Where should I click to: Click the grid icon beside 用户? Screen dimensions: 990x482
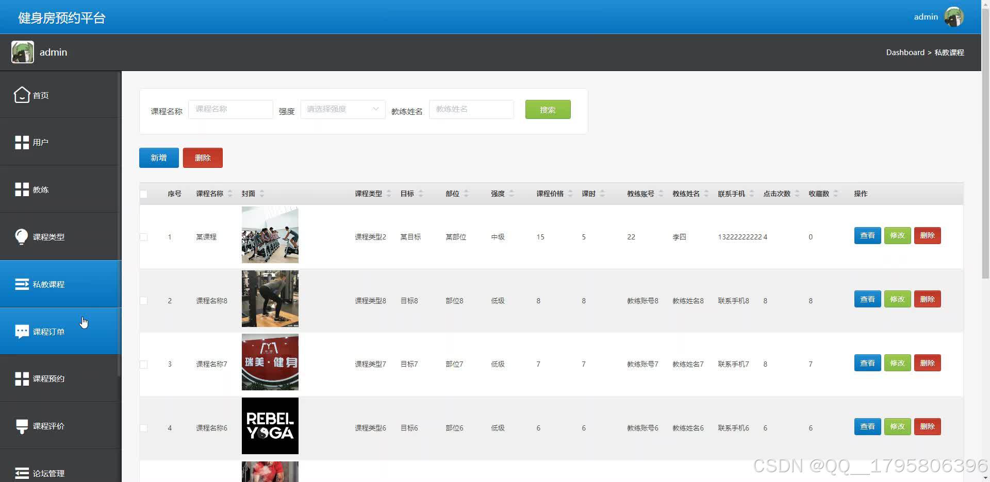coord(22,143)
